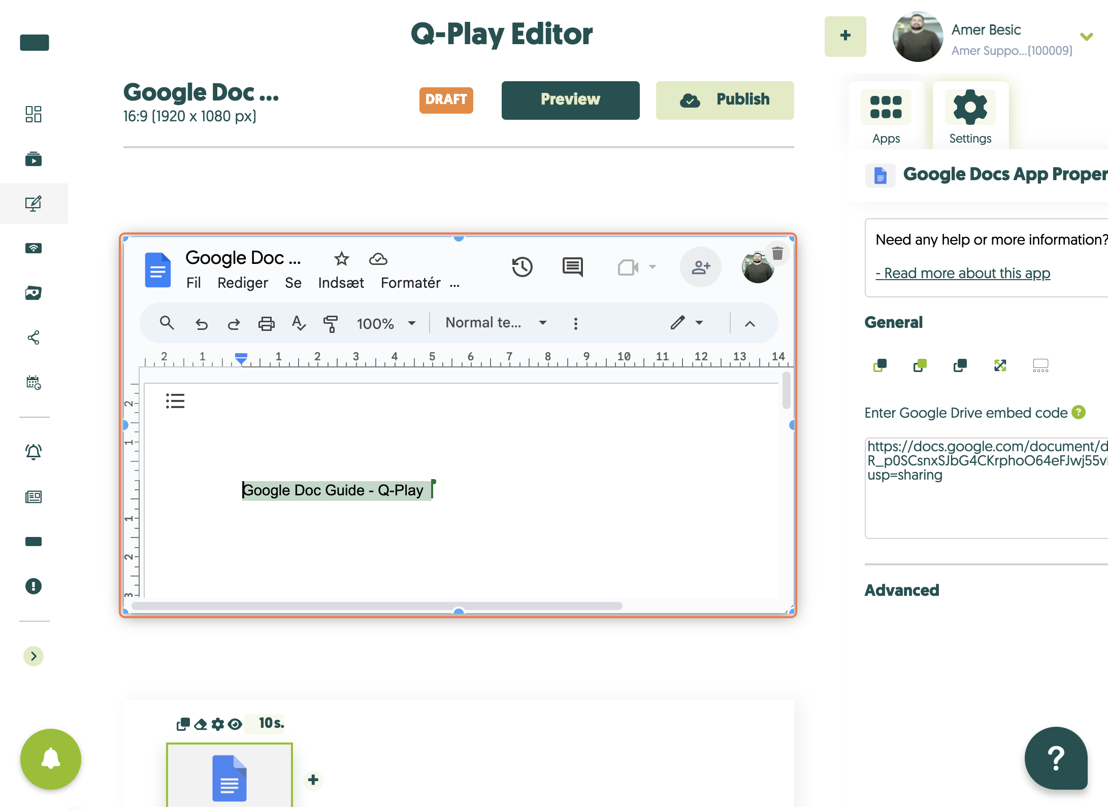
Task: Add a new slide with plus button
Action: click(313, 780)
